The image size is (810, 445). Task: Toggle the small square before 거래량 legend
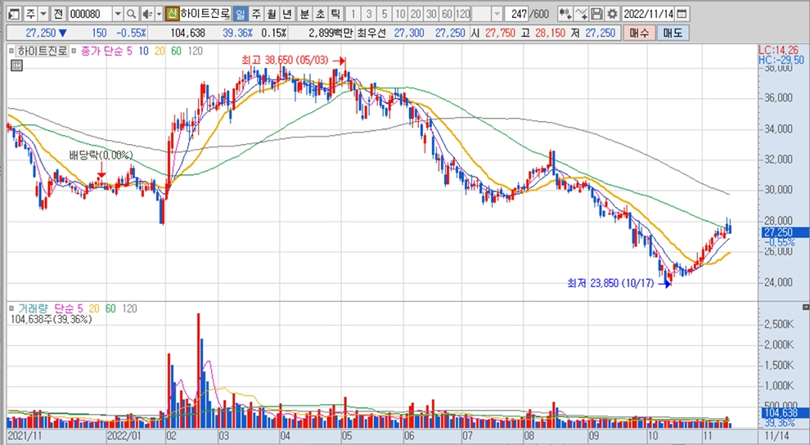point(11,308)
